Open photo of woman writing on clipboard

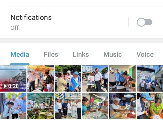pyautogui.click(x=13, y=106)
